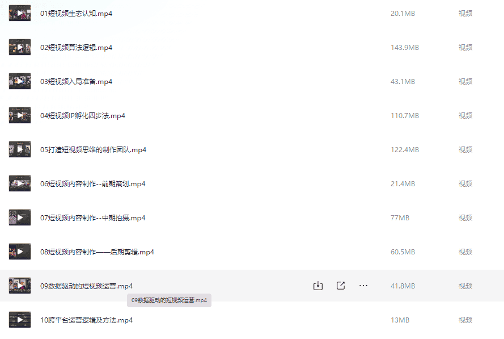Viewport: 504px width, 339px height.
Task: Select file name 10跨平台运营逻辑及方法.mp4
Action: click(87, 320)
